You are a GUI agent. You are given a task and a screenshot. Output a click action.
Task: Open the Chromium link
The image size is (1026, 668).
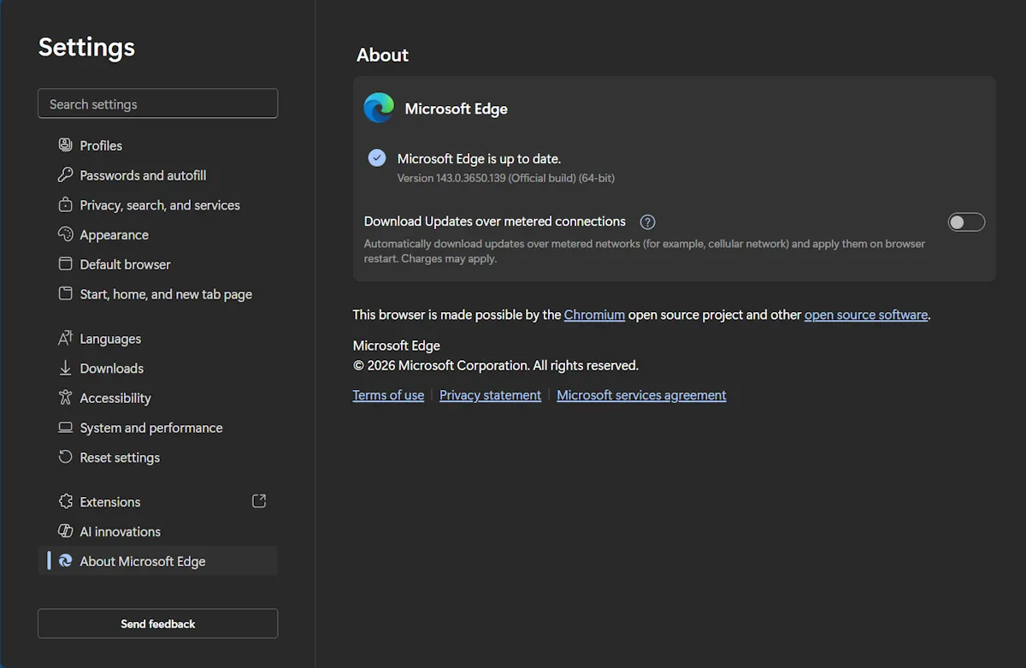[594, 315]
